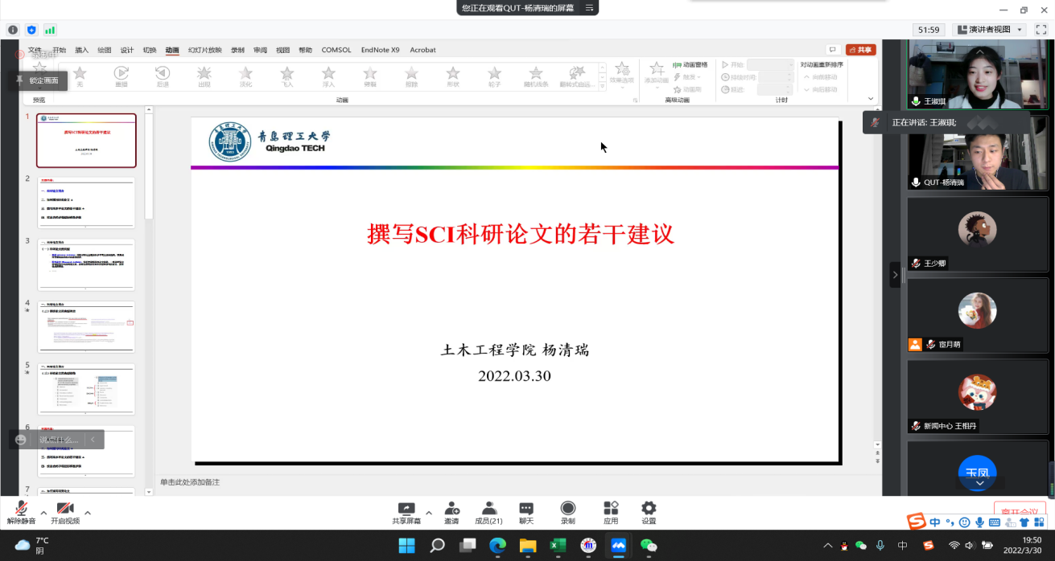Click the blue security shield icon

point(31,30)
